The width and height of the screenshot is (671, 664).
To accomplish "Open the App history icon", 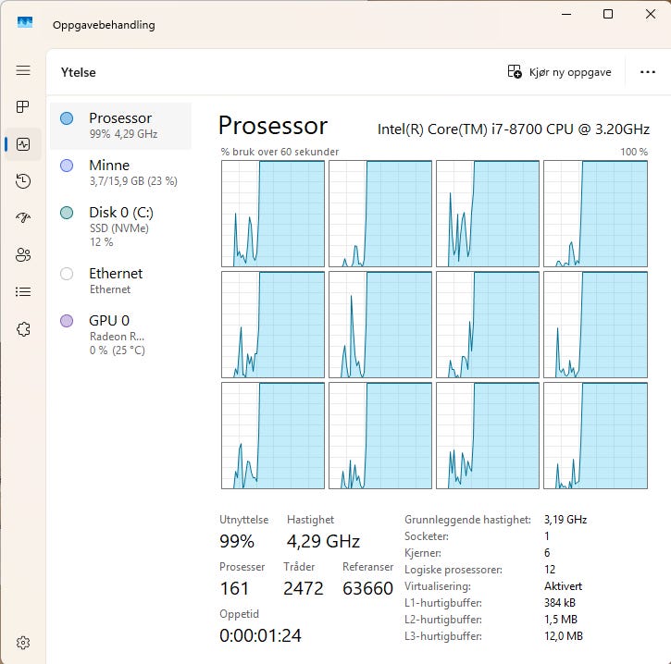I will click(23, 181).
